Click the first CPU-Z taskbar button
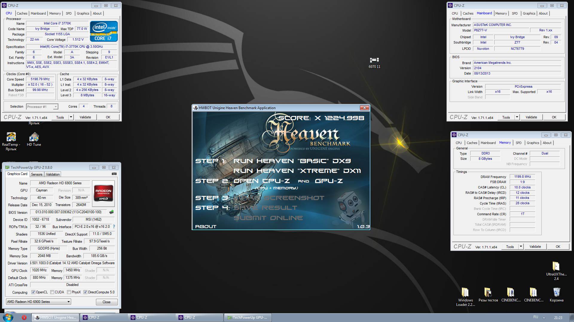 point(103,318)
